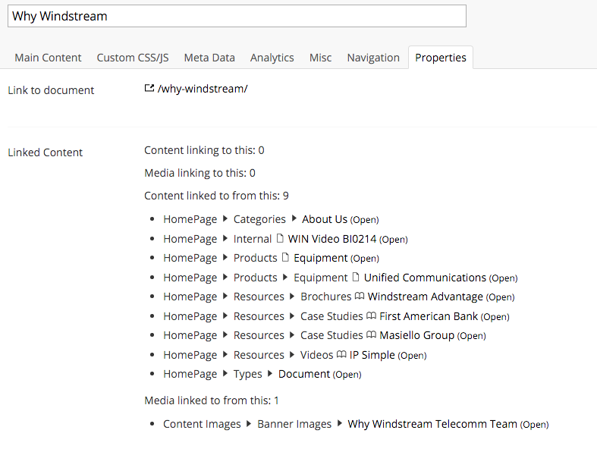Click 'Content Images' in the media breadcrumb
The width and height of the screenshot is (597, 449).
pyautogui.click(x=202, y=424)
